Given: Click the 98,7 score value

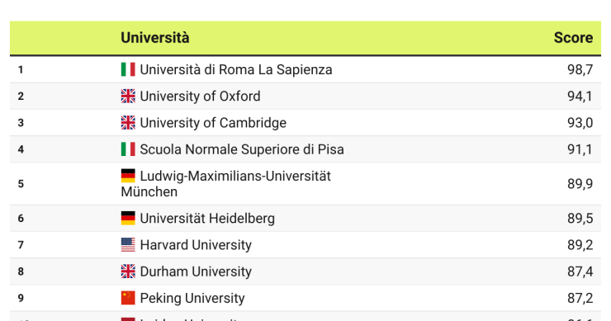Looking at the screenshot, I should (580, 70).
